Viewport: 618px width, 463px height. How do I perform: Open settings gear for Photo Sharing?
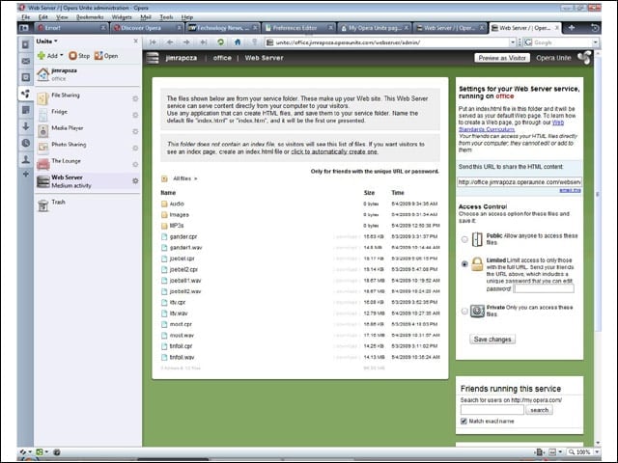[x=135, y=148]
